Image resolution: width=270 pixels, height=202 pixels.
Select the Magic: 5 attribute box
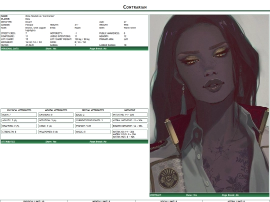pos(93,132)
